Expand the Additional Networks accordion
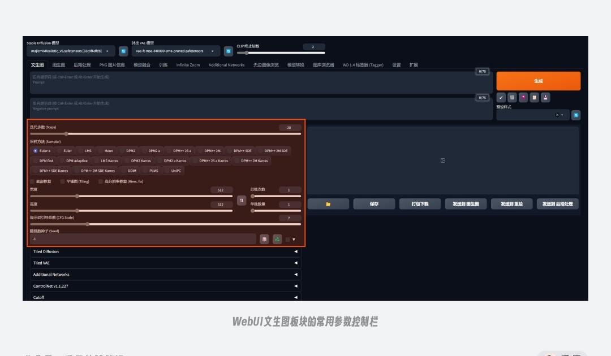The height and width of the screenshot is (356, 611). pos(165,275)
